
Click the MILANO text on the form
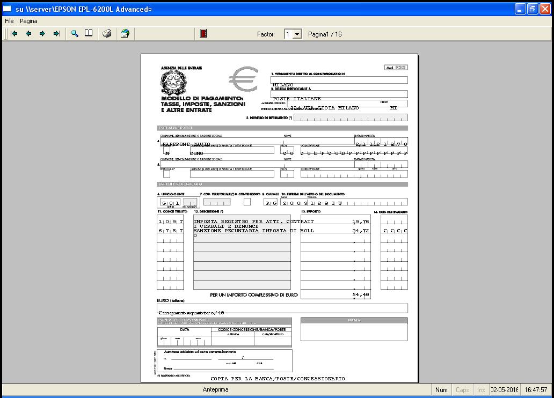pos(283,85)
